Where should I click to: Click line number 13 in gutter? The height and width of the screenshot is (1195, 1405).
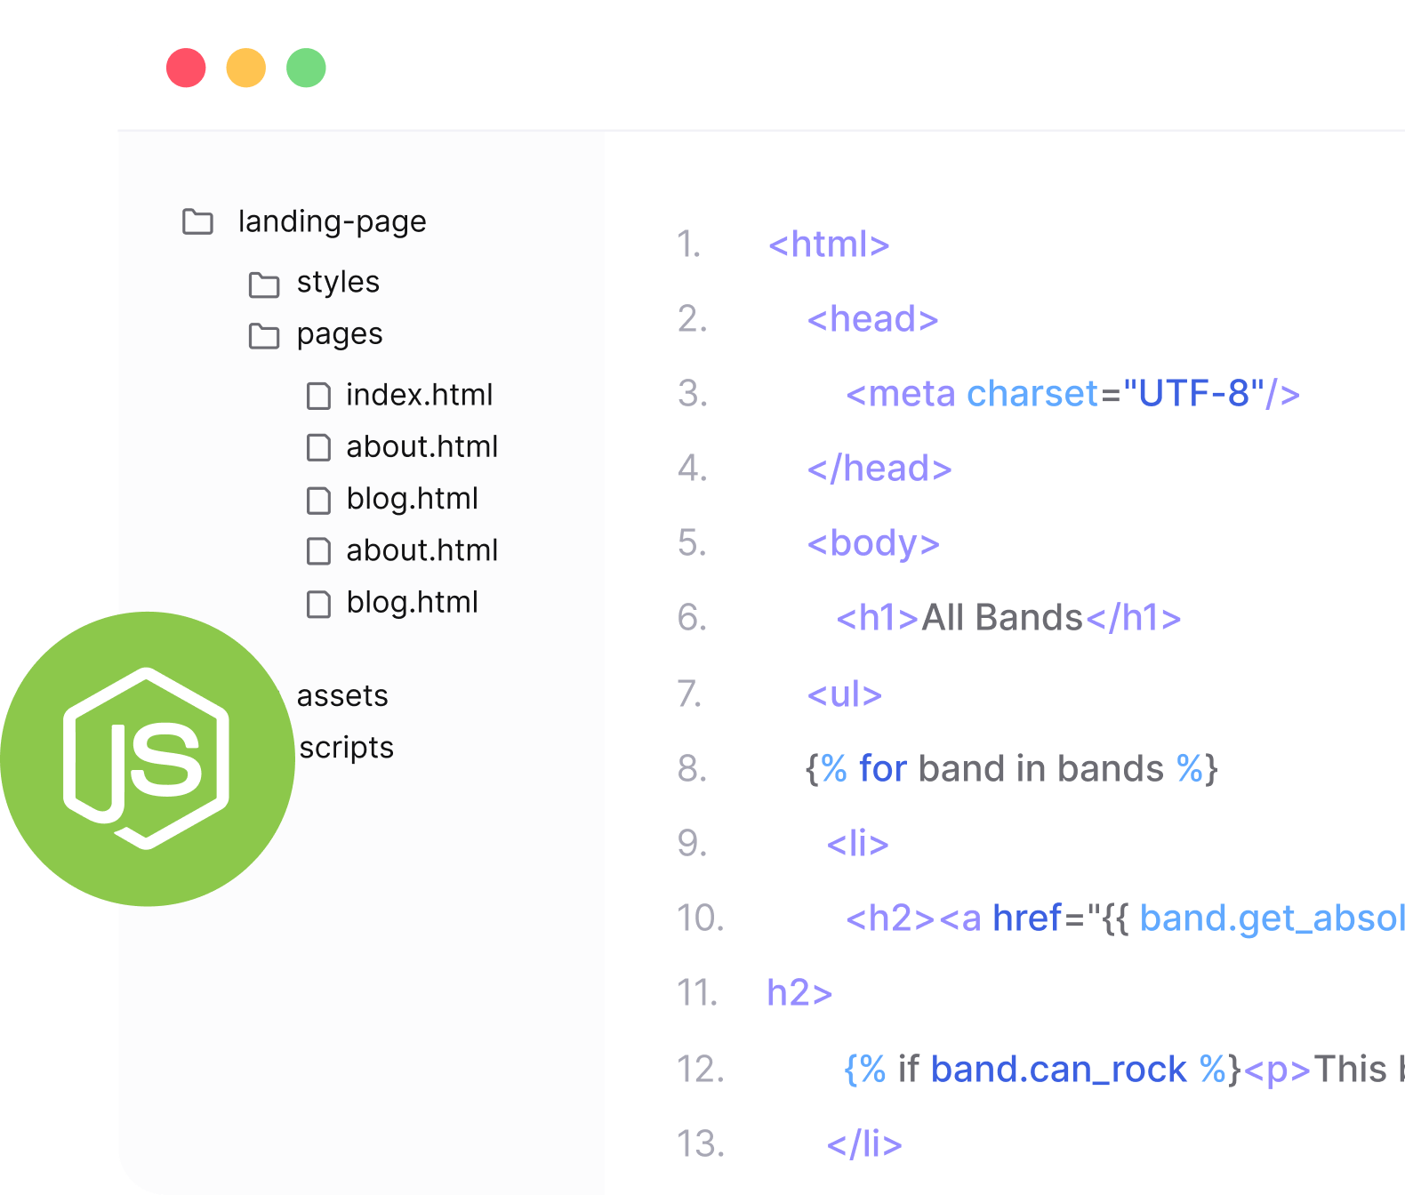[701, 1143]
